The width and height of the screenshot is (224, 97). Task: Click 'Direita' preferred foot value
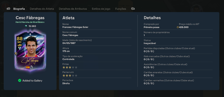tap(66, 83)
